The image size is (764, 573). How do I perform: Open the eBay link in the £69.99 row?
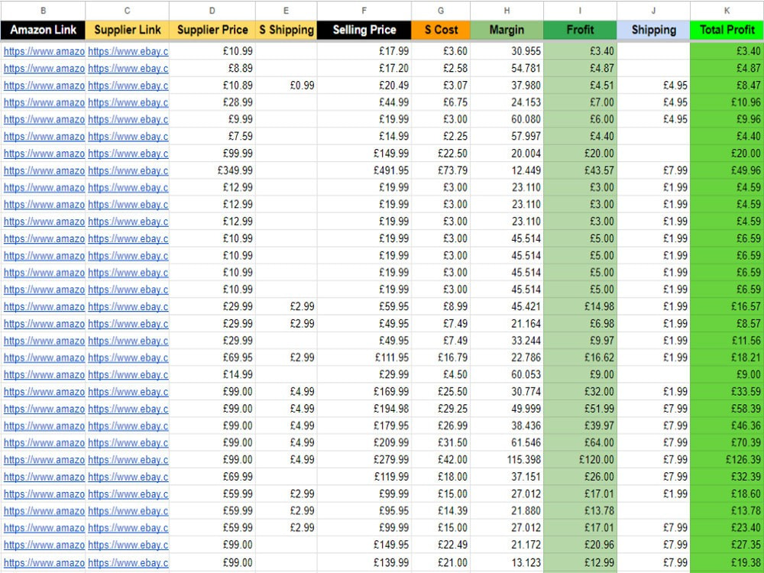[x=128, y=477]
